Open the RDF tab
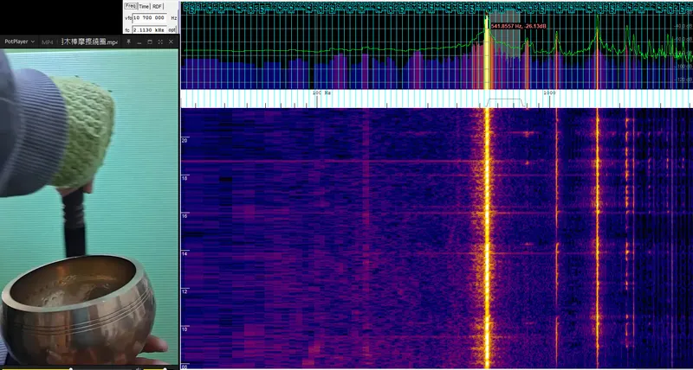 pos(157,6)
